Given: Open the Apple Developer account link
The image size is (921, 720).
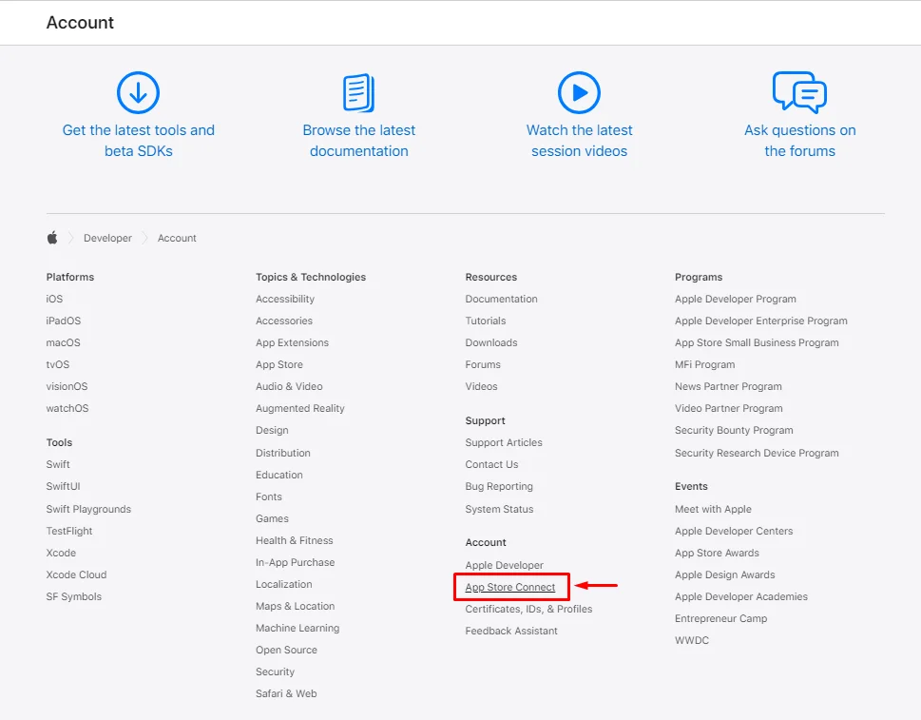Looking at the screenshot, I should (504, 565).
